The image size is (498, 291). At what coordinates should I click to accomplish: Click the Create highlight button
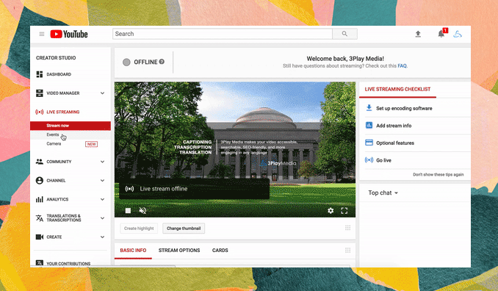[x=139, y=228]
